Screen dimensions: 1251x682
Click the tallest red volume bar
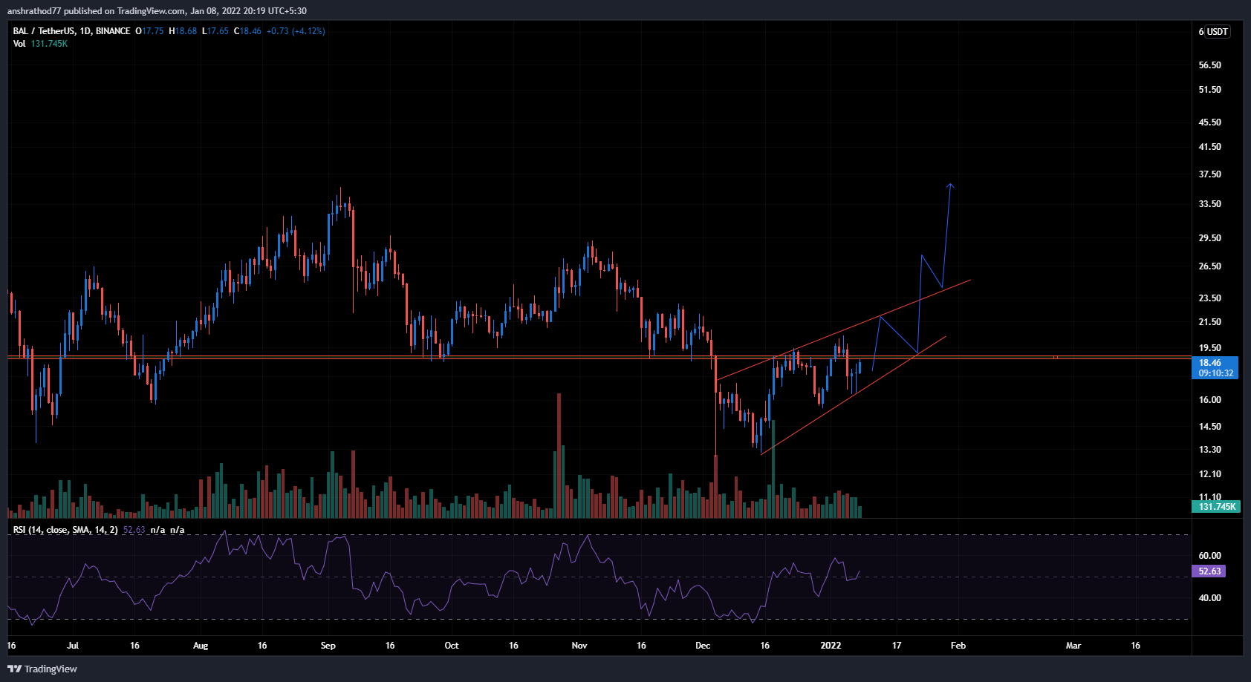coord(559,455)
